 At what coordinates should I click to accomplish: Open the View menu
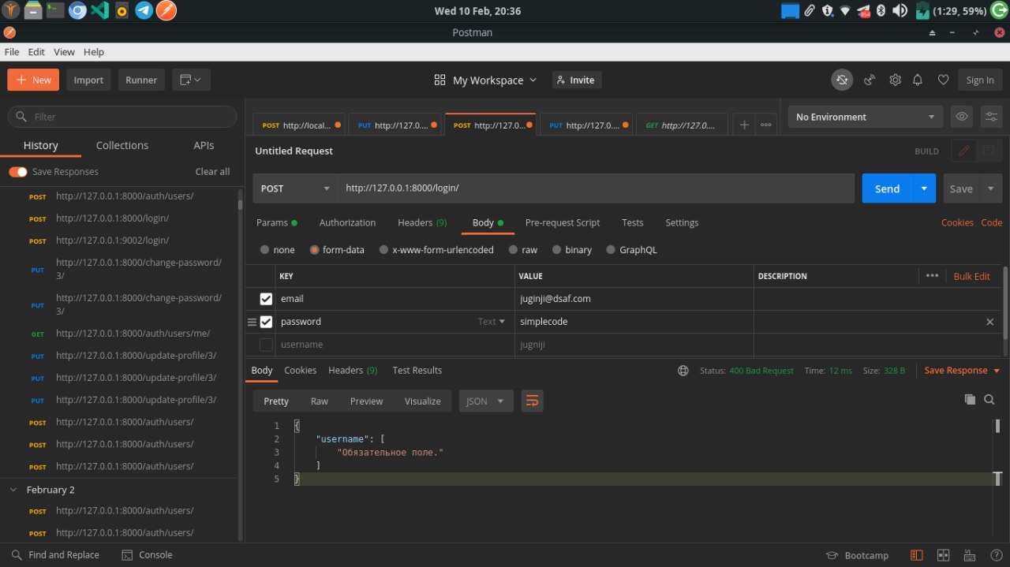coord(64,52)
